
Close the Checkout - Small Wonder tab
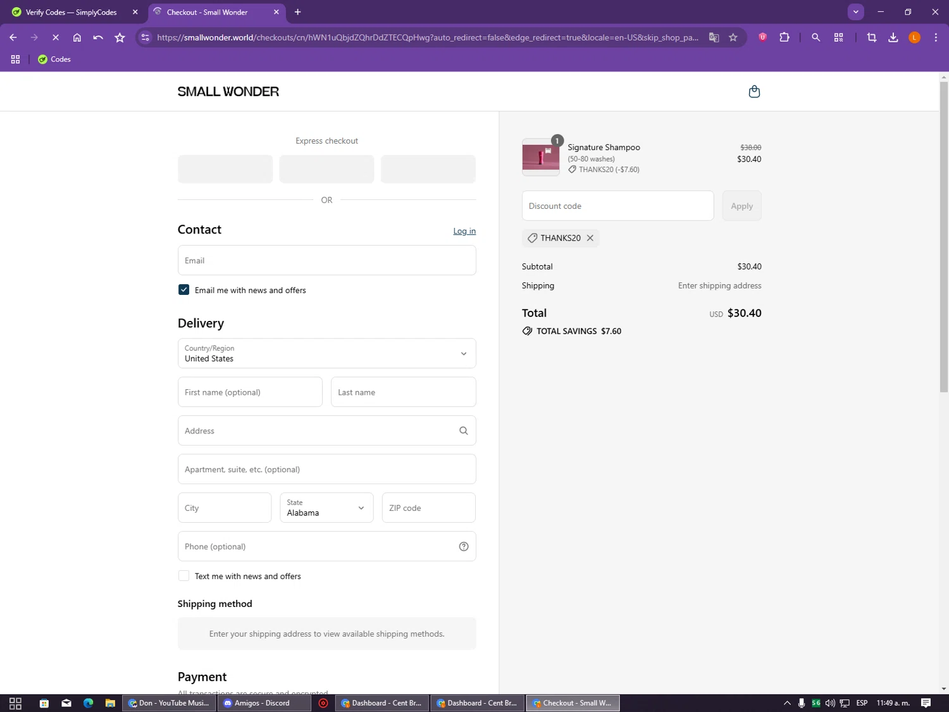pos(276,12)
